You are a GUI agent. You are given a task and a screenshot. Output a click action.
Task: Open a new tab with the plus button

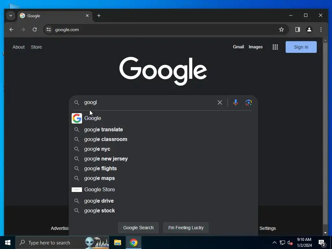pos(99,16)
